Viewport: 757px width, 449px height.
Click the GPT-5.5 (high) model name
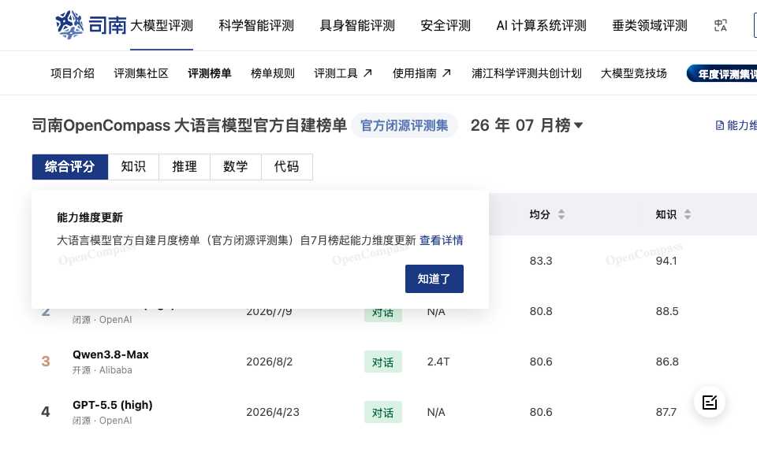click(113, 405)
